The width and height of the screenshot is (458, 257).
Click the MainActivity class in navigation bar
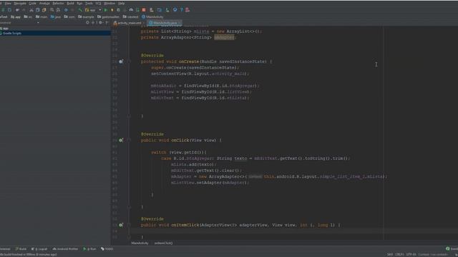152,17
